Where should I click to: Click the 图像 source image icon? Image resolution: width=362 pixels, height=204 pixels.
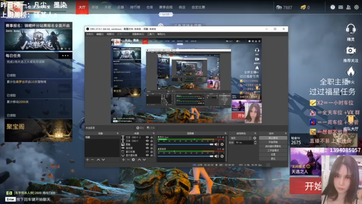pyautogui.click(x=123, y=144)
